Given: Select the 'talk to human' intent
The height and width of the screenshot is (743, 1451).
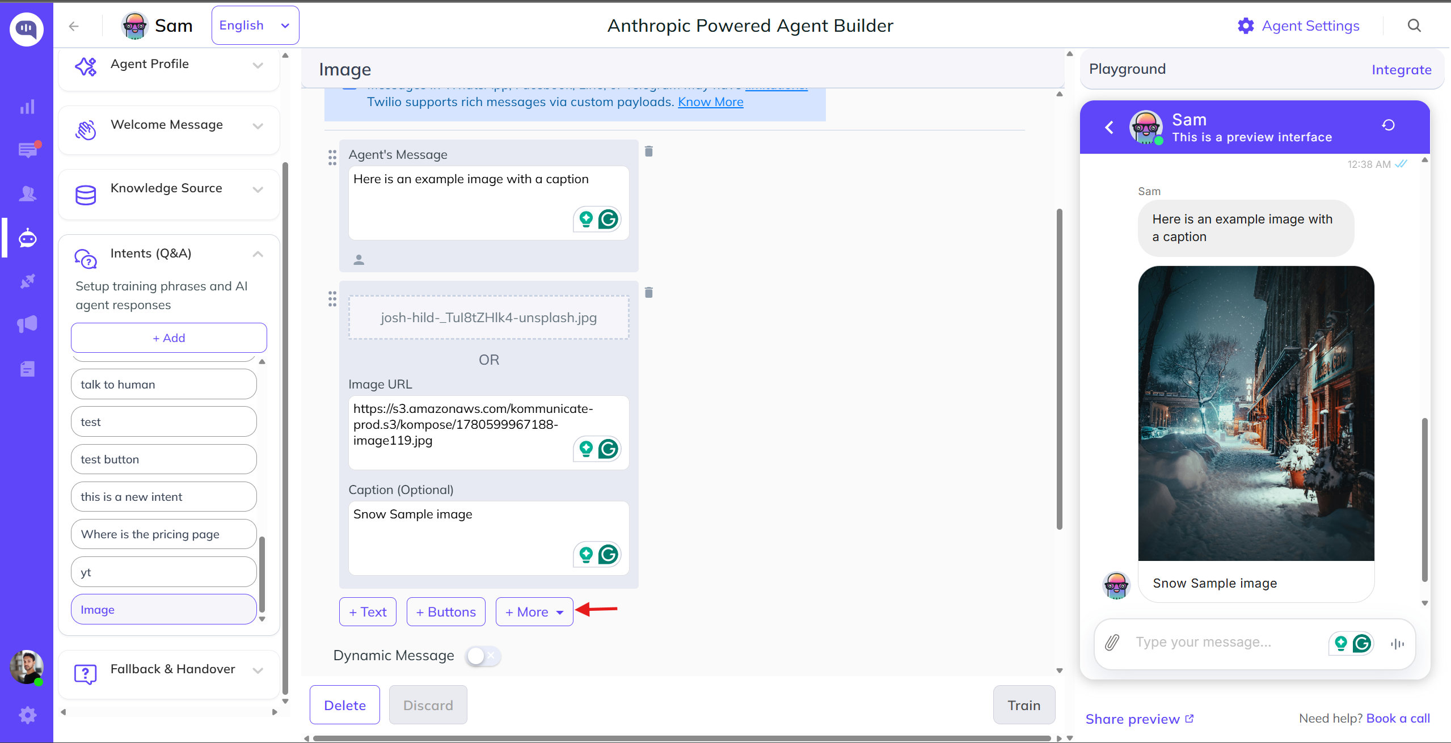Looking at the screenshot, I should pos(163,385).
